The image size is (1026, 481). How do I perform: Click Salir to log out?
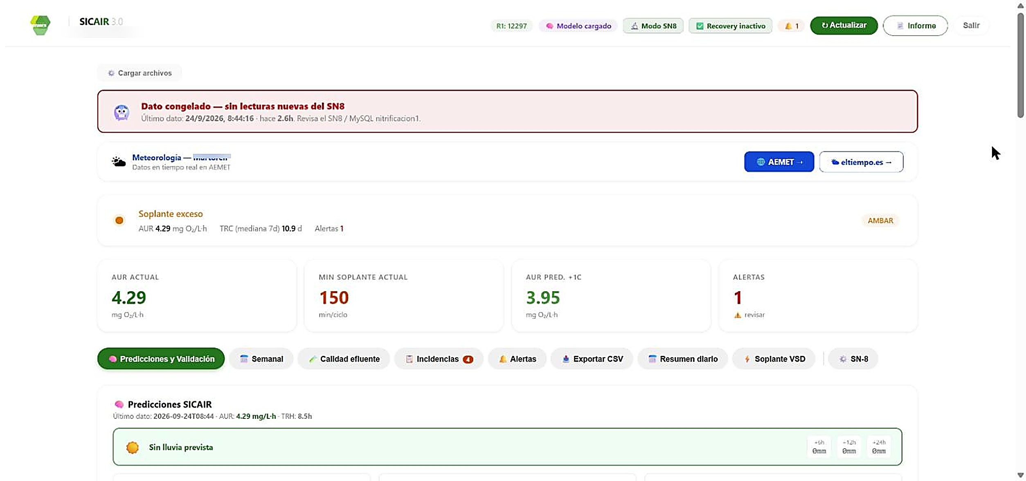(x=971, y=25)
